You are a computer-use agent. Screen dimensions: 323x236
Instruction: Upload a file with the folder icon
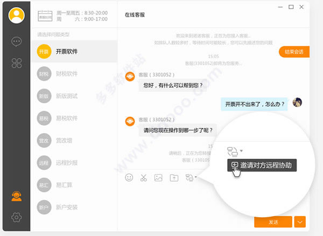[x=174, y=177]
